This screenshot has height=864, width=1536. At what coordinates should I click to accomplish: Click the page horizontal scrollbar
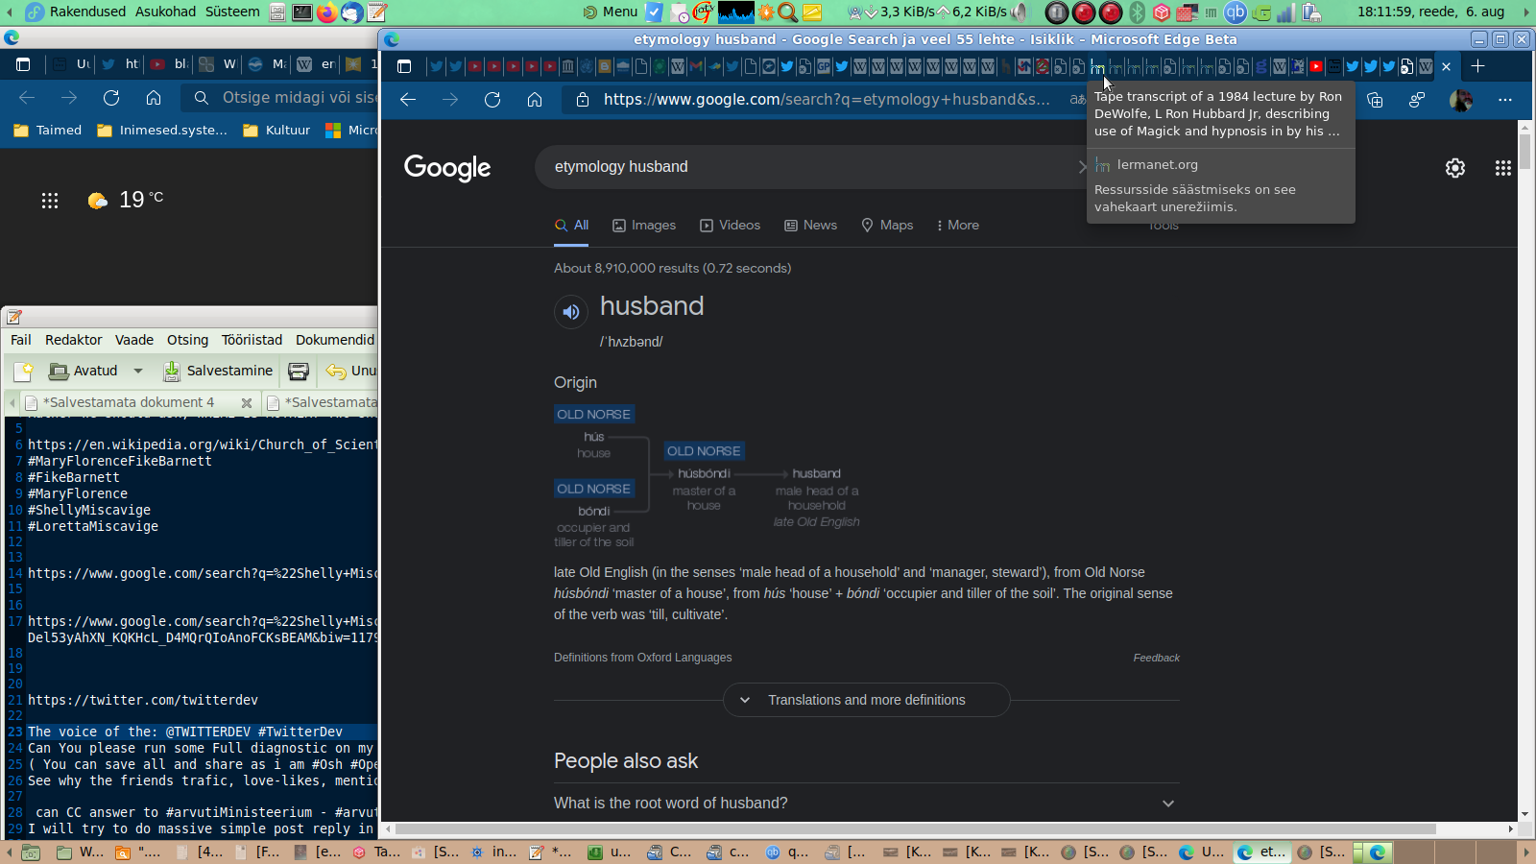coord(915,828)
